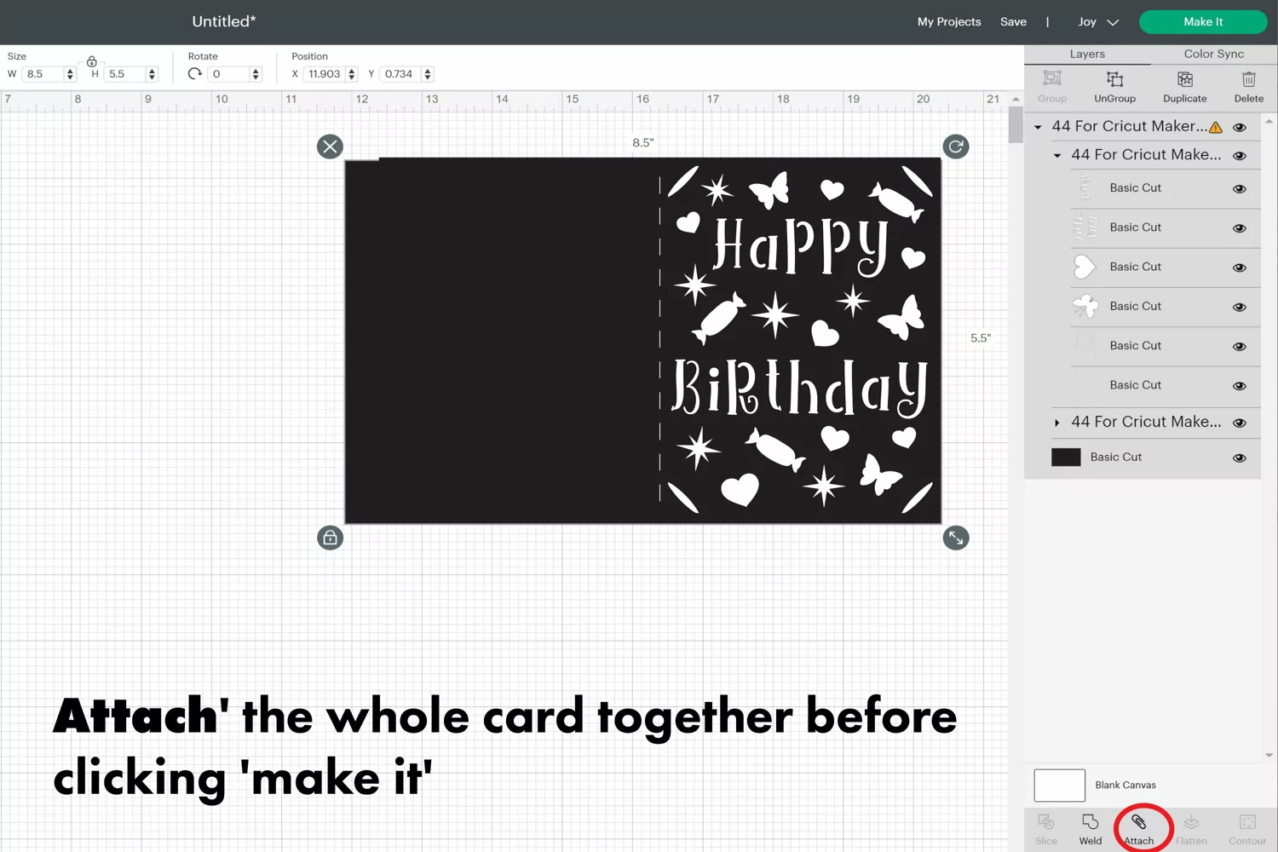The height and width of the screenshot is (852, 1278).
Task: Select the Happy Birthday card on canvas
Action: coord(643,341)
